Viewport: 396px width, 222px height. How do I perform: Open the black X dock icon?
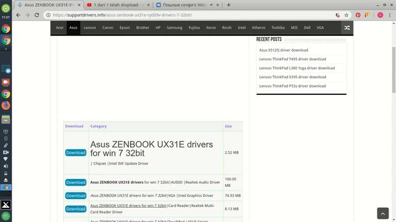pos(6,205)
